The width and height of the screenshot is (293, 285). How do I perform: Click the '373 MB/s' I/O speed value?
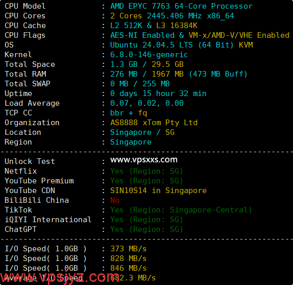128,249
